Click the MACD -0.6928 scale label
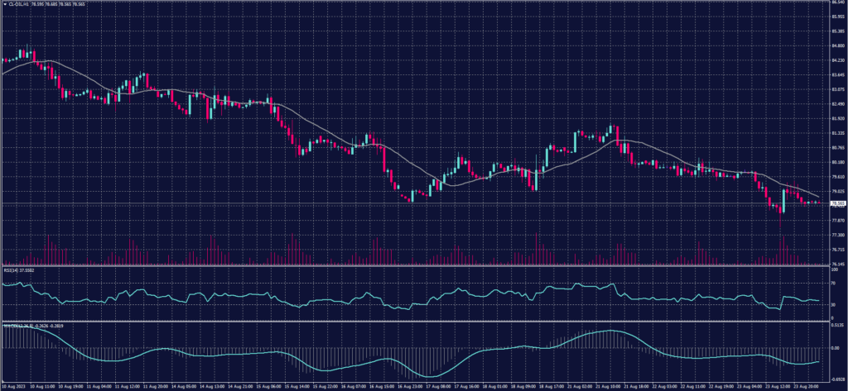Viewport: 848px width, 391px height. [838, 377]
